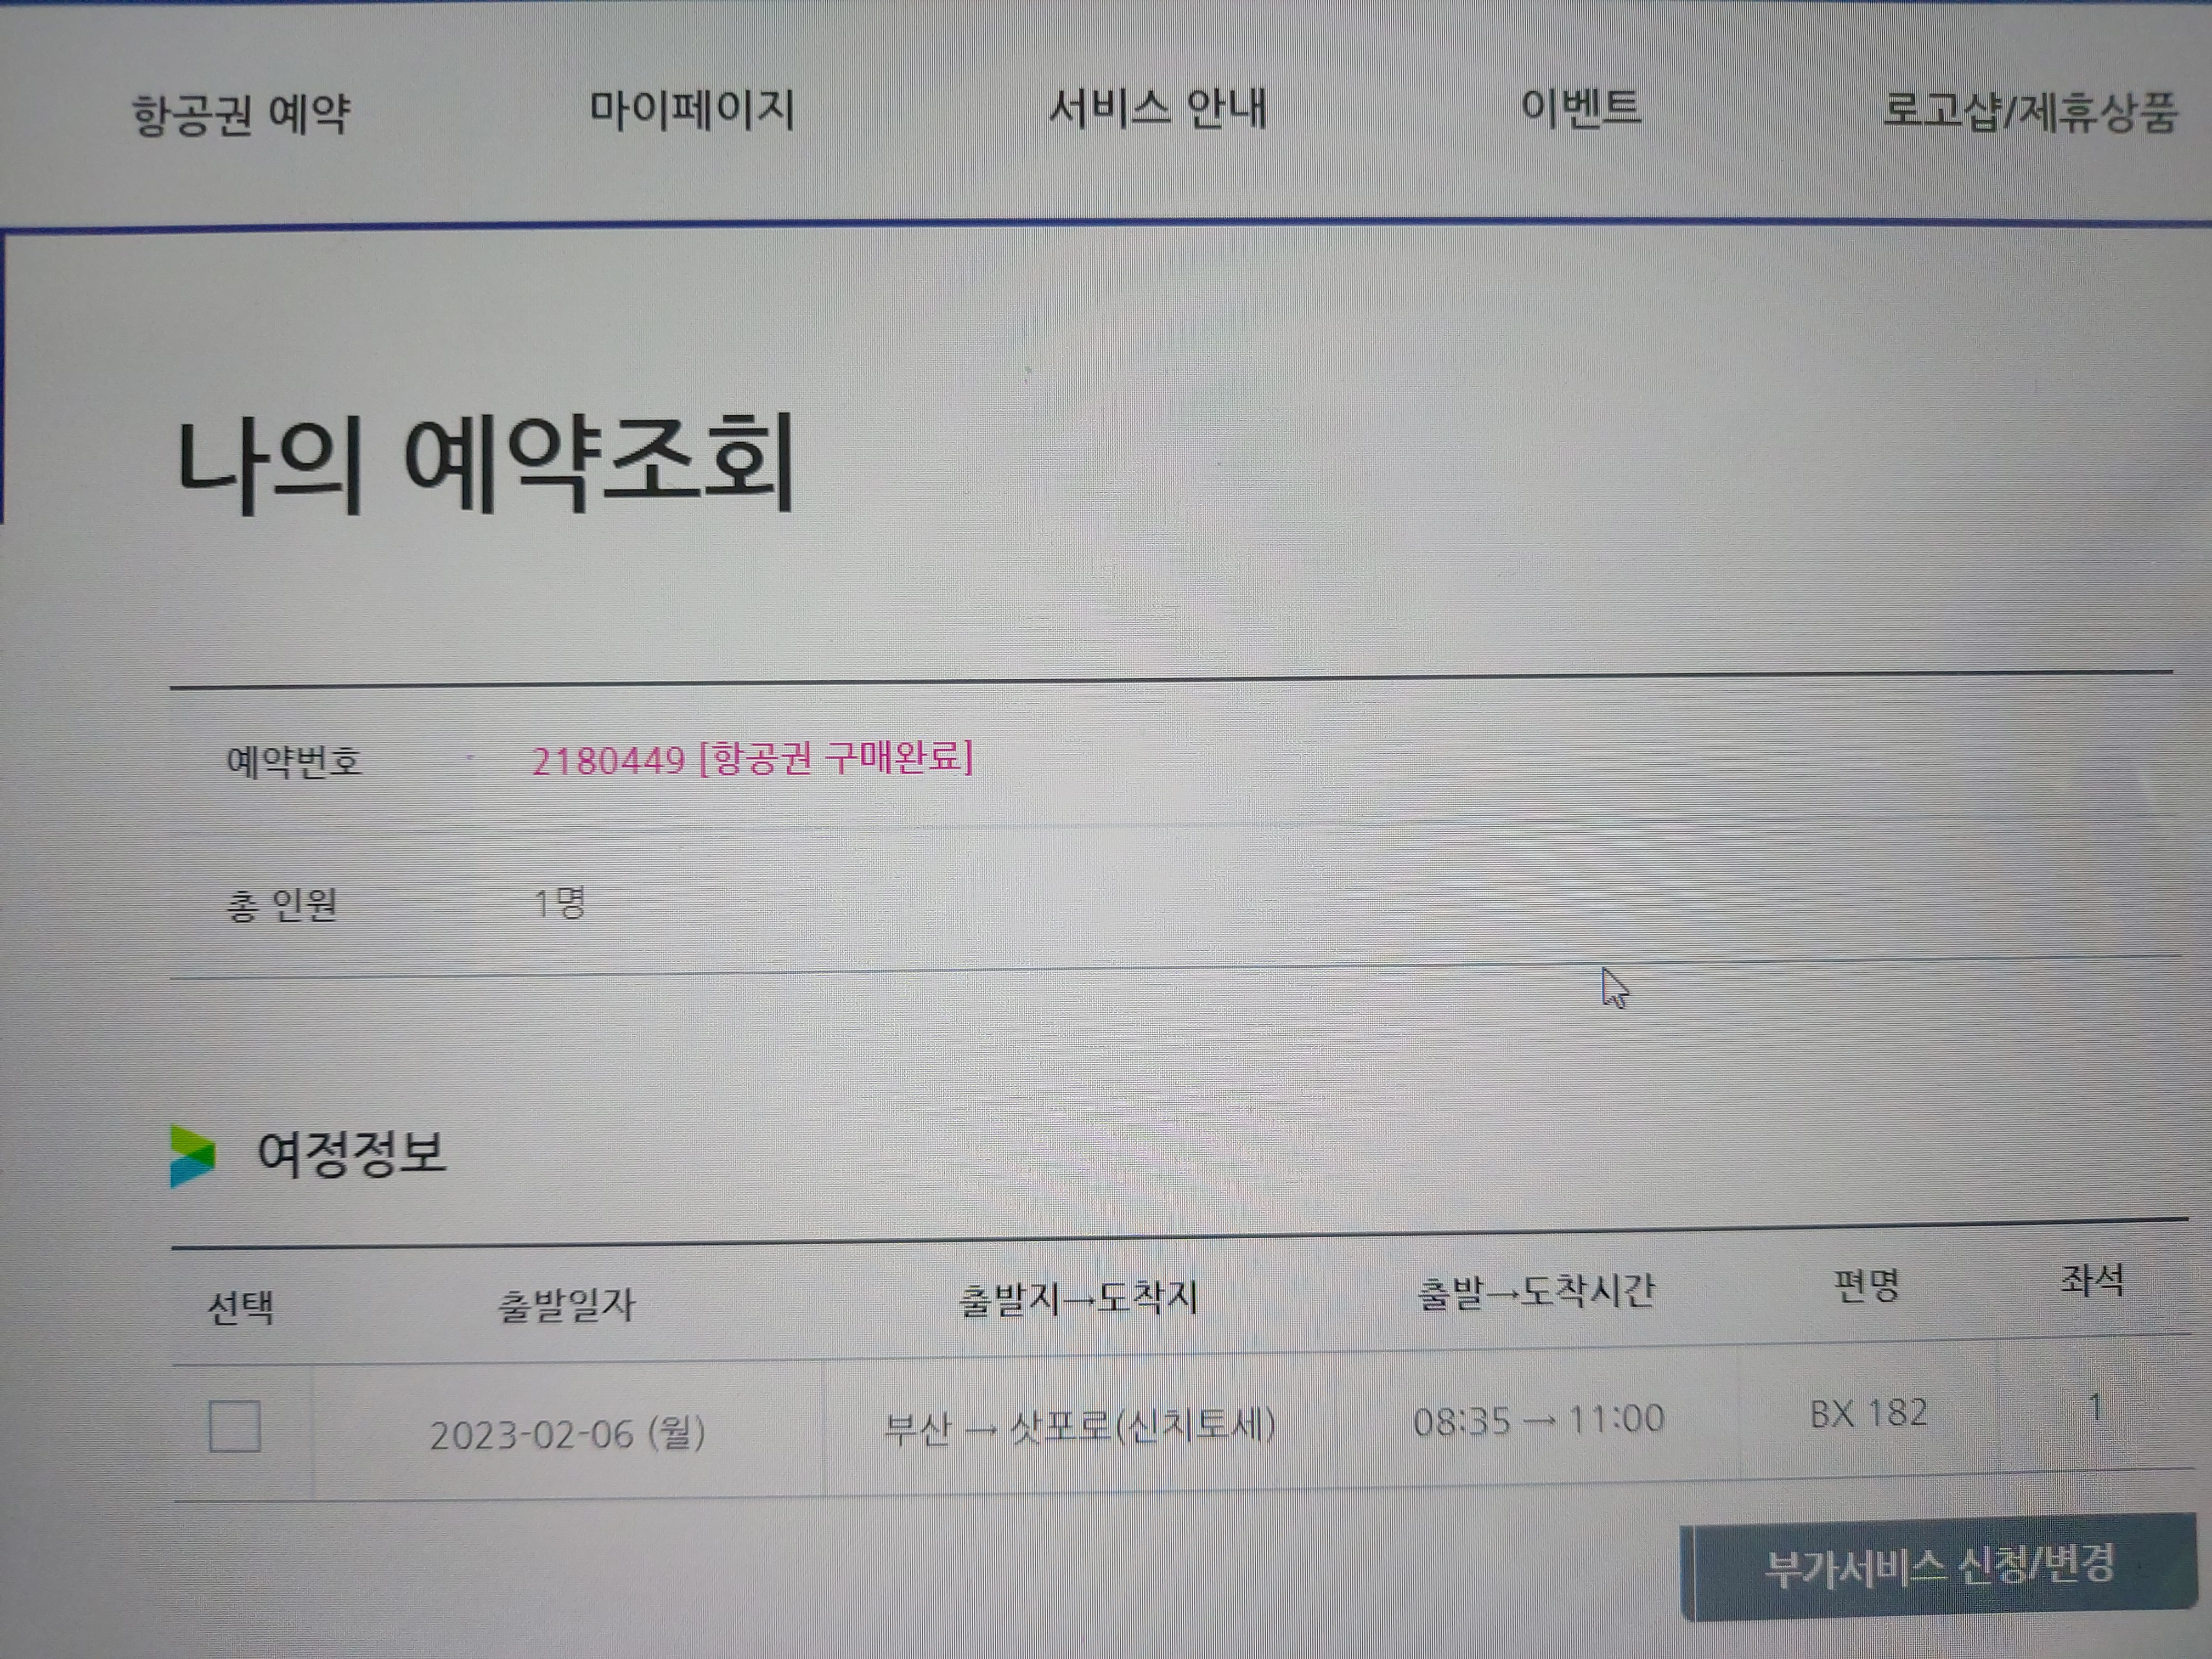2212x1659 pixels.
Task: Click flight number BX 182
Action: (x=1868, y=1413)
